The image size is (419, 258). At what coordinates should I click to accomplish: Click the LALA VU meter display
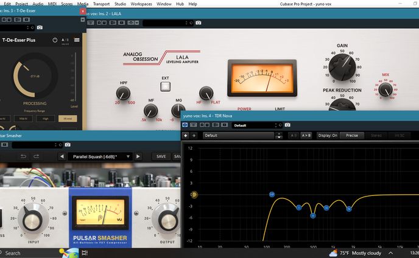click(262, 78)
